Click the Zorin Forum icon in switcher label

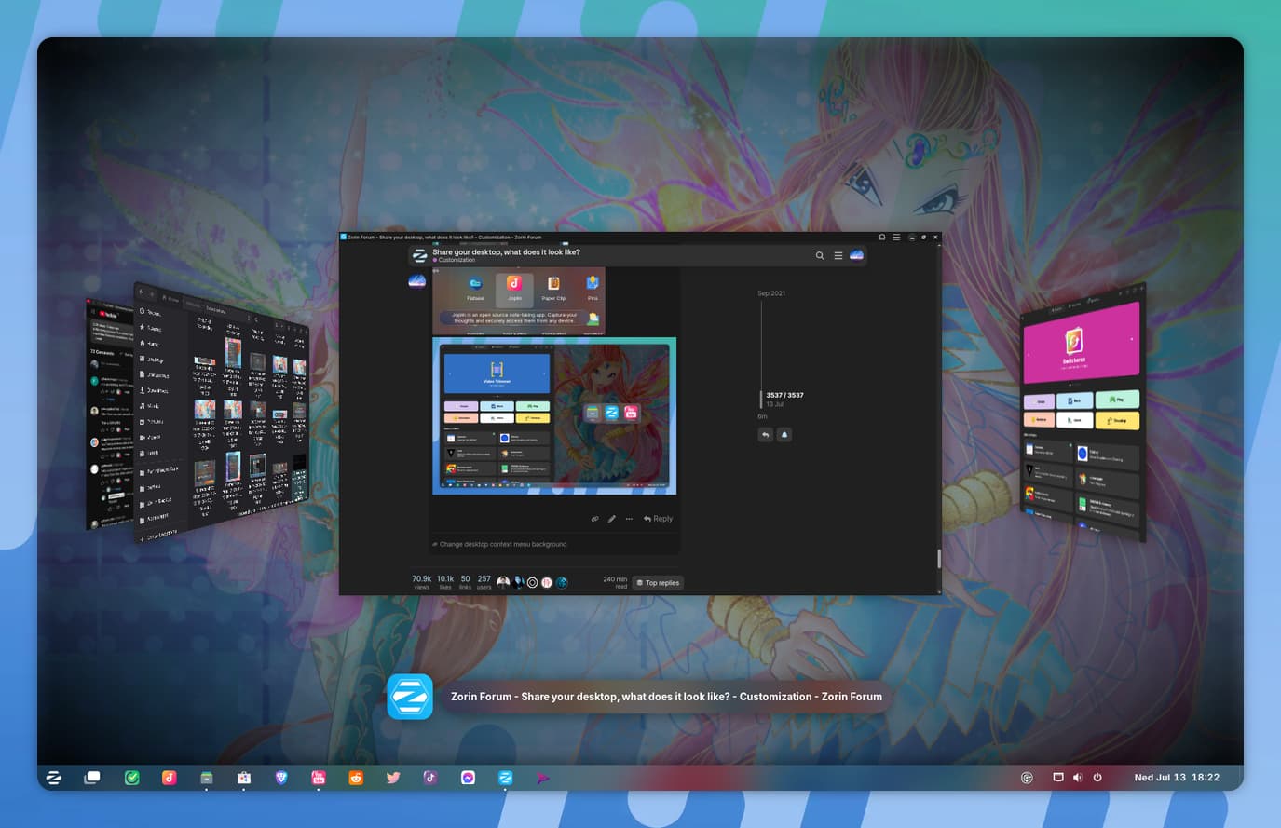point(410,697)
